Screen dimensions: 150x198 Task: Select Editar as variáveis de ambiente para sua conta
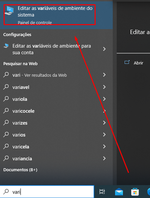[x=56, y=49]
